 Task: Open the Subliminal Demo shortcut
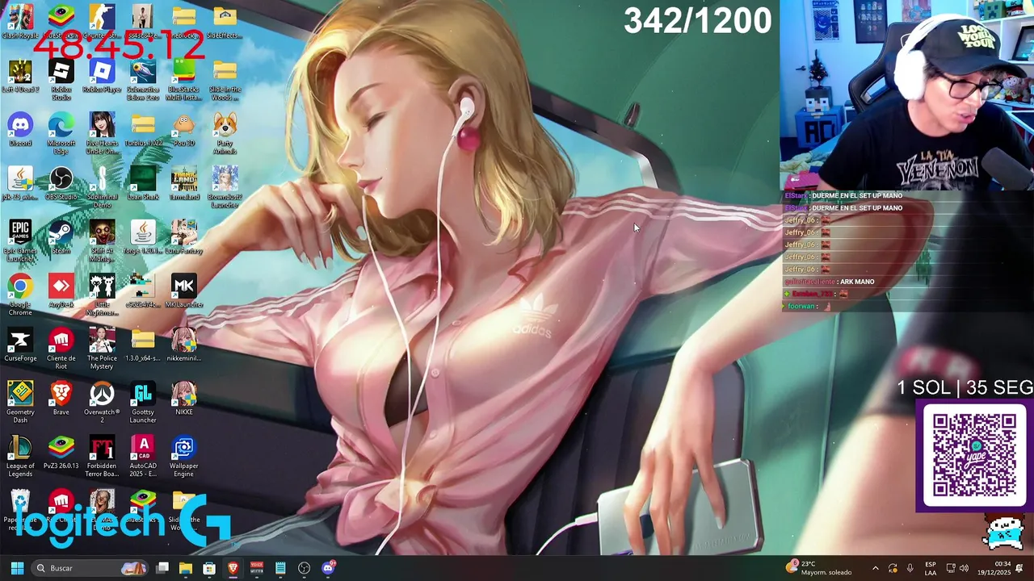tap(102, 187)
